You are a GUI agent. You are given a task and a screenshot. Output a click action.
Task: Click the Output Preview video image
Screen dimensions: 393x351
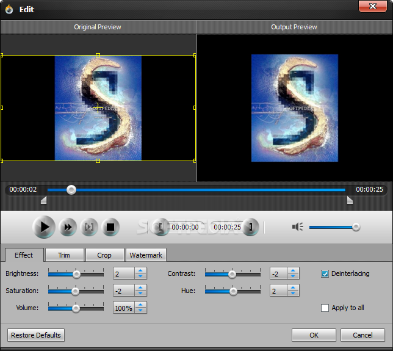[x=295, y=108]
